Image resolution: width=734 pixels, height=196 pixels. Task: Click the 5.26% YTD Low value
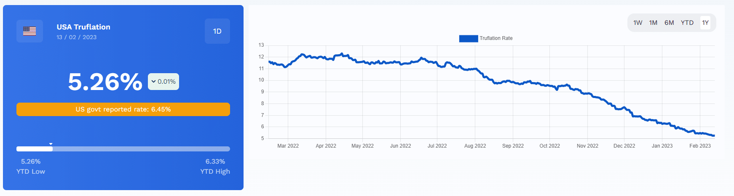point(31,162)
